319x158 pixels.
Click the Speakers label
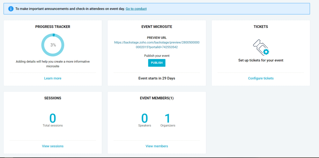pyautogui.click(x=145, y=126)
